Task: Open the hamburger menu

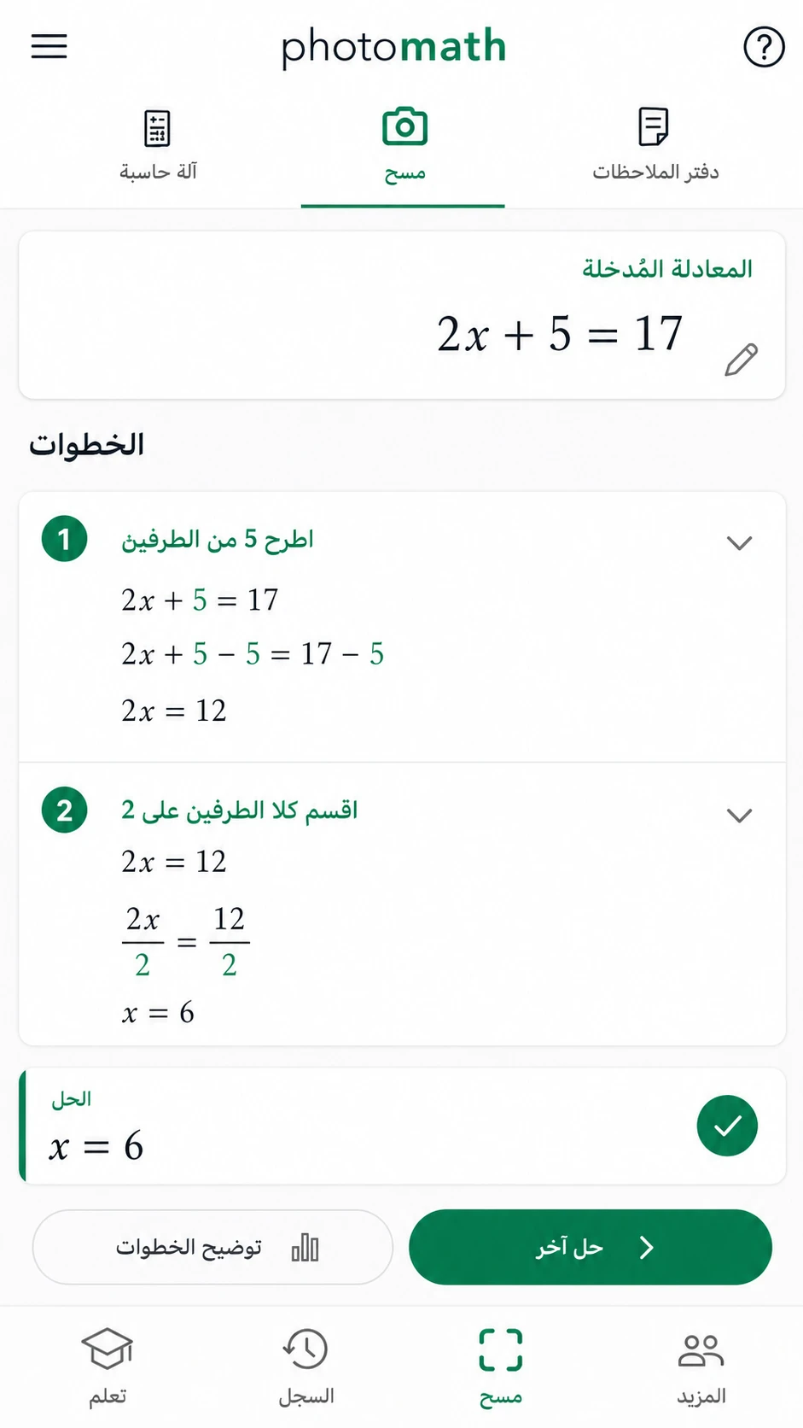Action: click(x=49, y=46)
